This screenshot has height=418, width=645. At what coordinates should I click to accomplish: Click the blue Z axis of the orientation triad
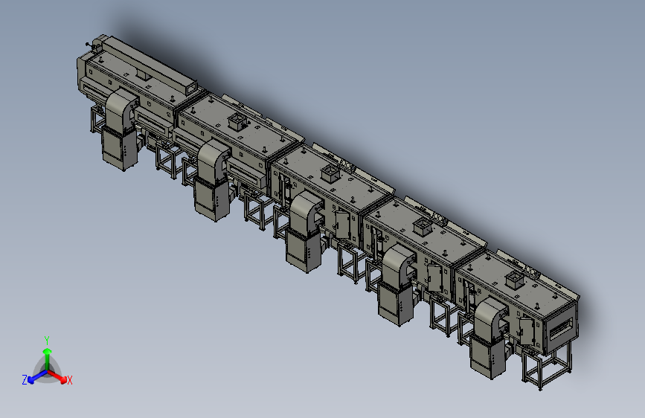tap(37, 377)
